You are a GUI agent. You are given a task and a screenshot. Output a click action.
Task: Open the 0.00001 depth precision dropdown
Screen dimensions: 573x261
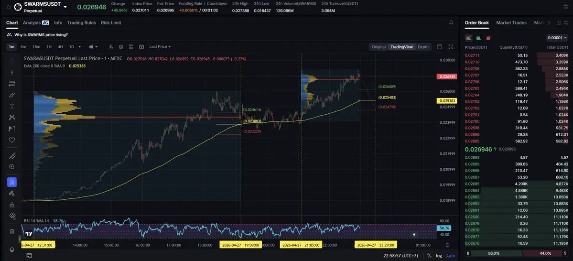(x=557, y=38)
